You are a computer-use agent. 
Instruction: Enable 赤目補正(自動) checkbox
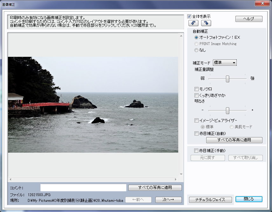pos(196,134)
